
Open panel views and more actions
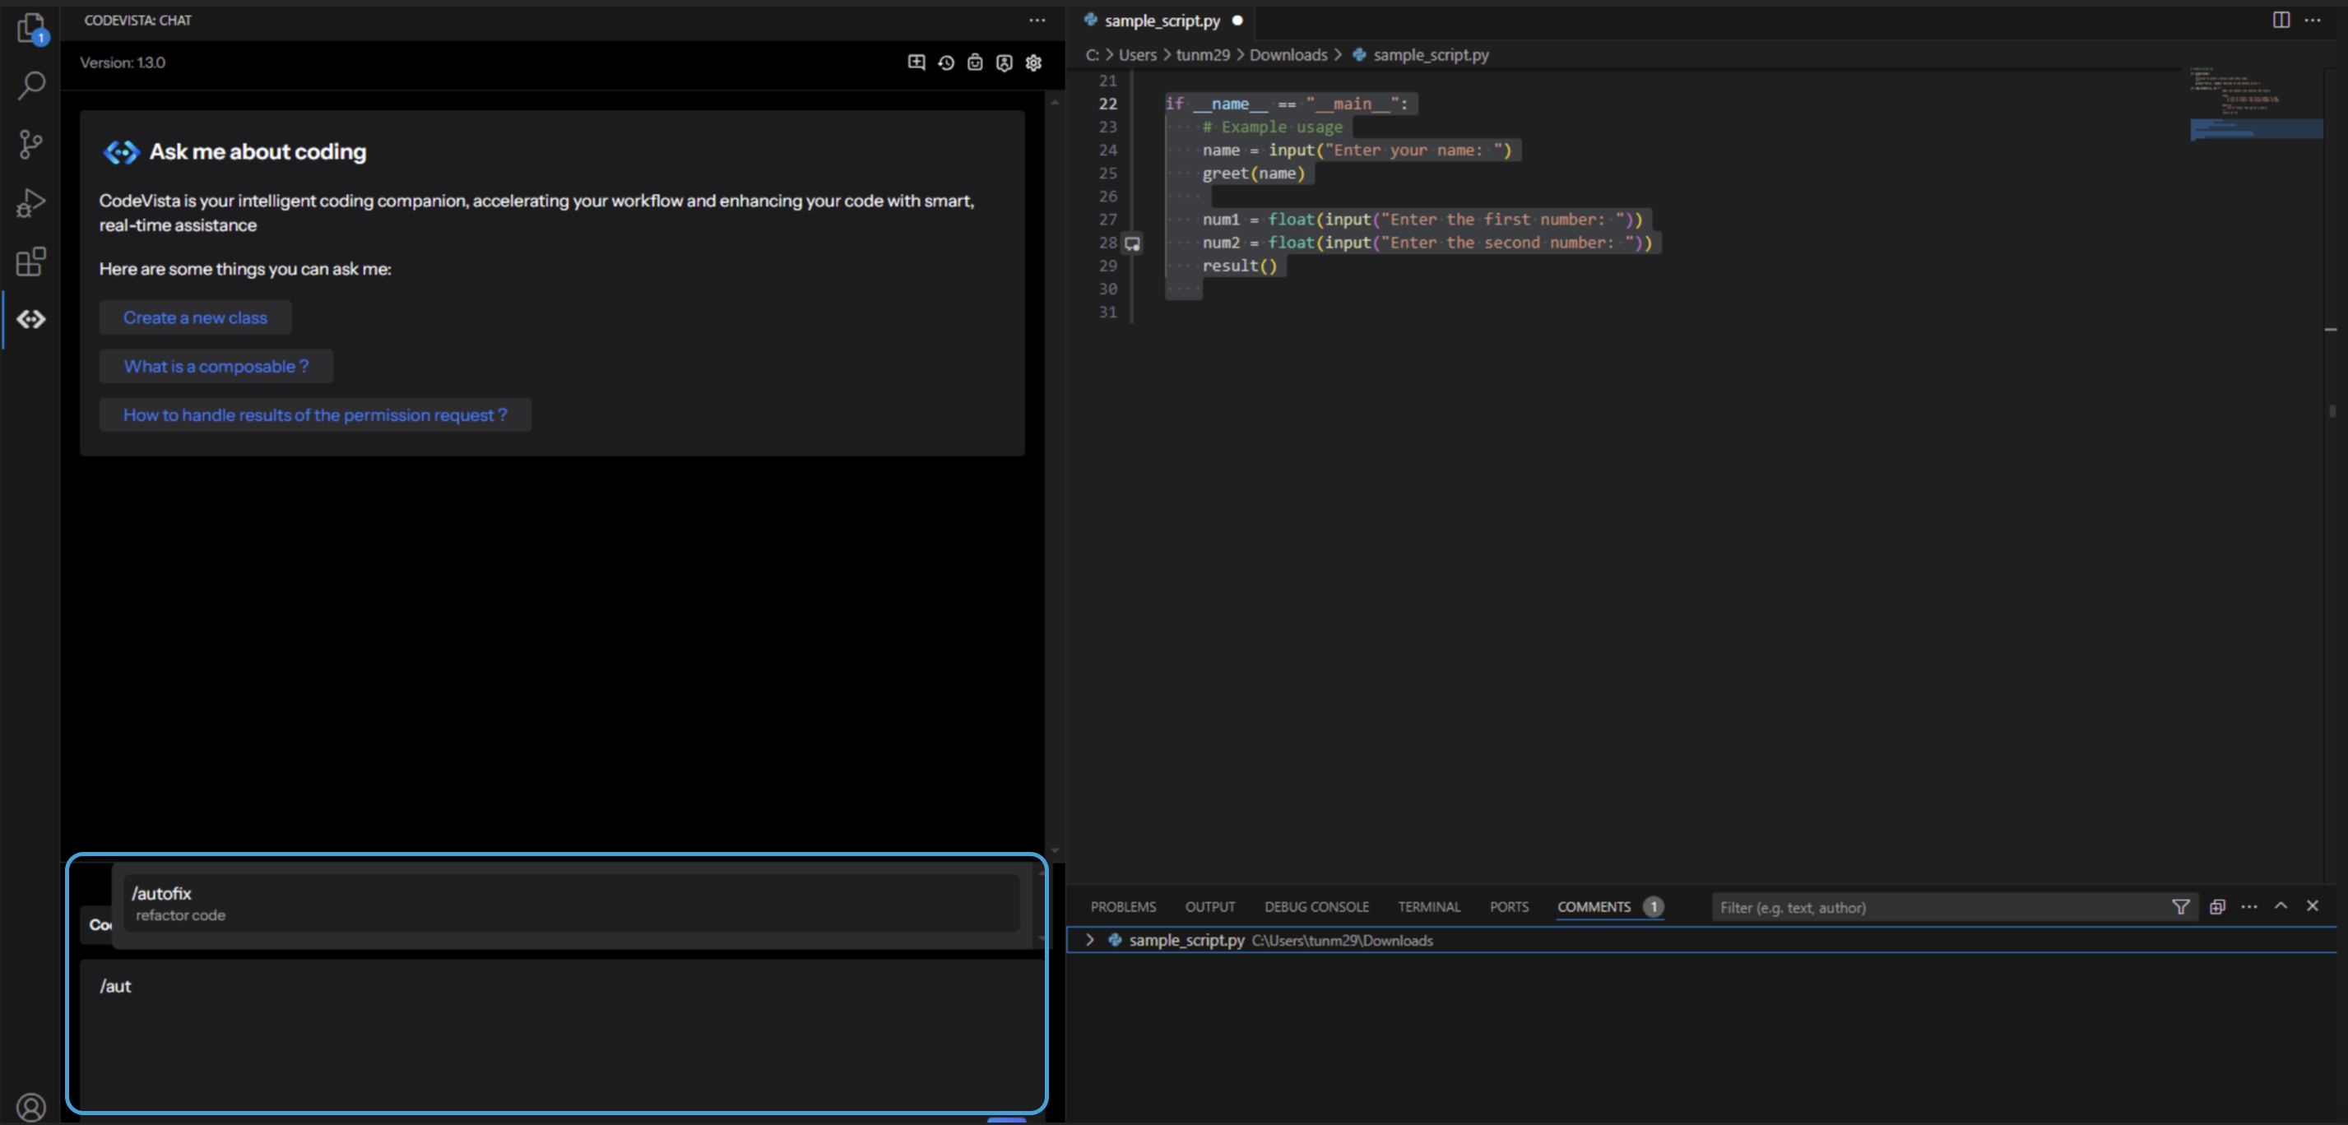tap(2249, 907)
